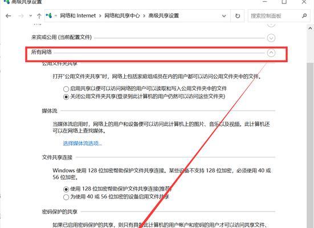This screenshot has height=228, width=314.
Task: Click in the 搜索控制面板 search field
Action: click(x=275, y=16)
